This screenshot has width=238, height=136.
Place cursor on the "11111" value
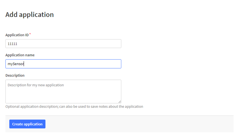(12, 44)
